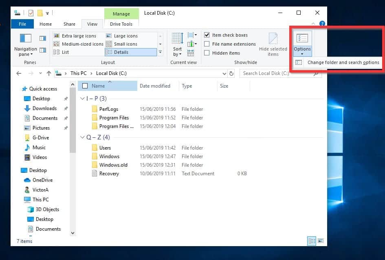Open the Drive Tools tab
Image resolution: width=385 pixels, height=260 pixels.
121,24
